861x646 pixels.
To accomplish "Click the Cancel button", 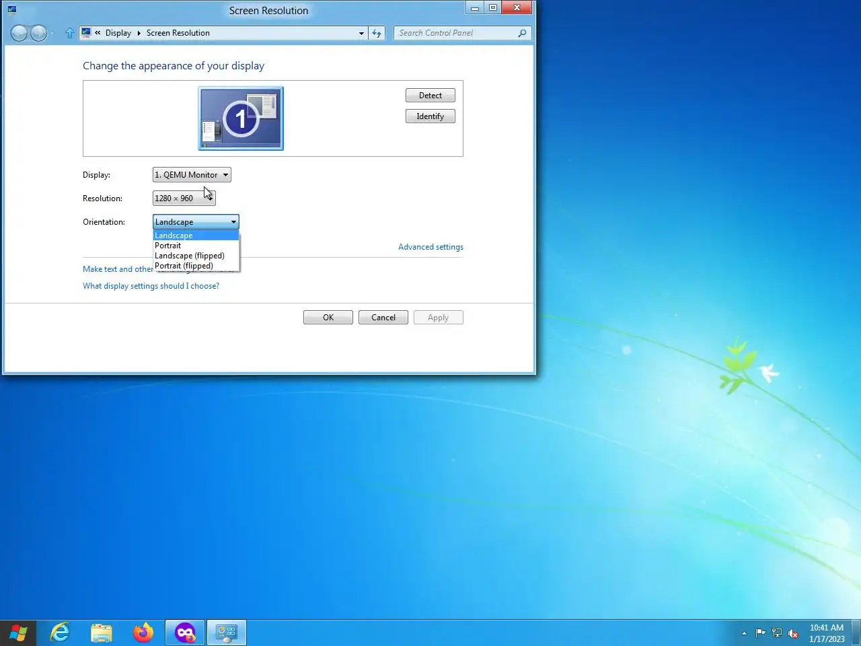I will [383, 318].
